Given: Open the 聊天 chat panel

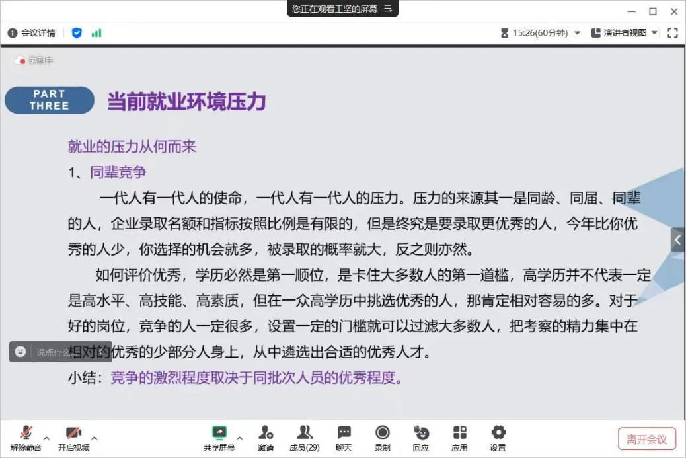Looking at the screenshot, I should point(344,434).
